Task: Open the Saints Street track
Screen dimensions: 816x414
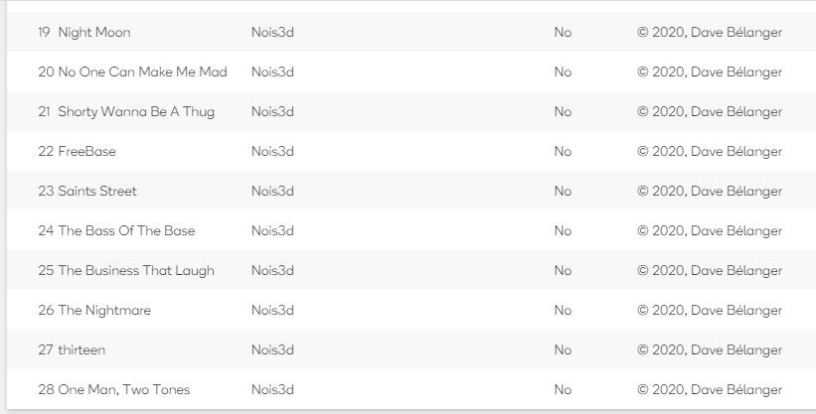Action: click(97, 191)
